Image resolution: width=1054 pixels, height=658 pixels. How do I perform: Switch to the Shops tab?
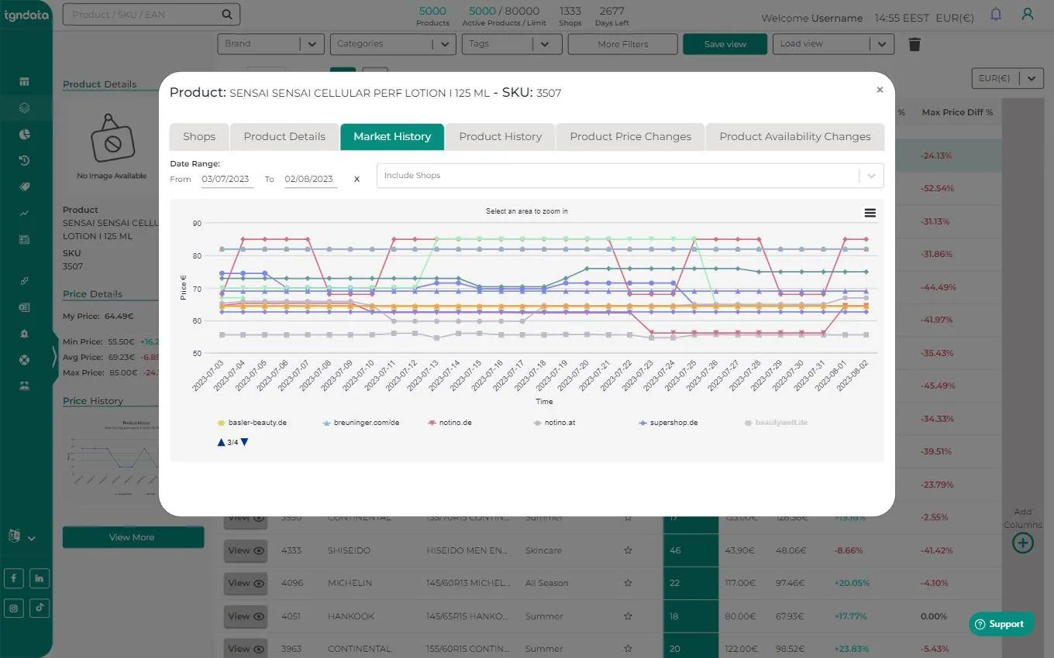[199, 136]
